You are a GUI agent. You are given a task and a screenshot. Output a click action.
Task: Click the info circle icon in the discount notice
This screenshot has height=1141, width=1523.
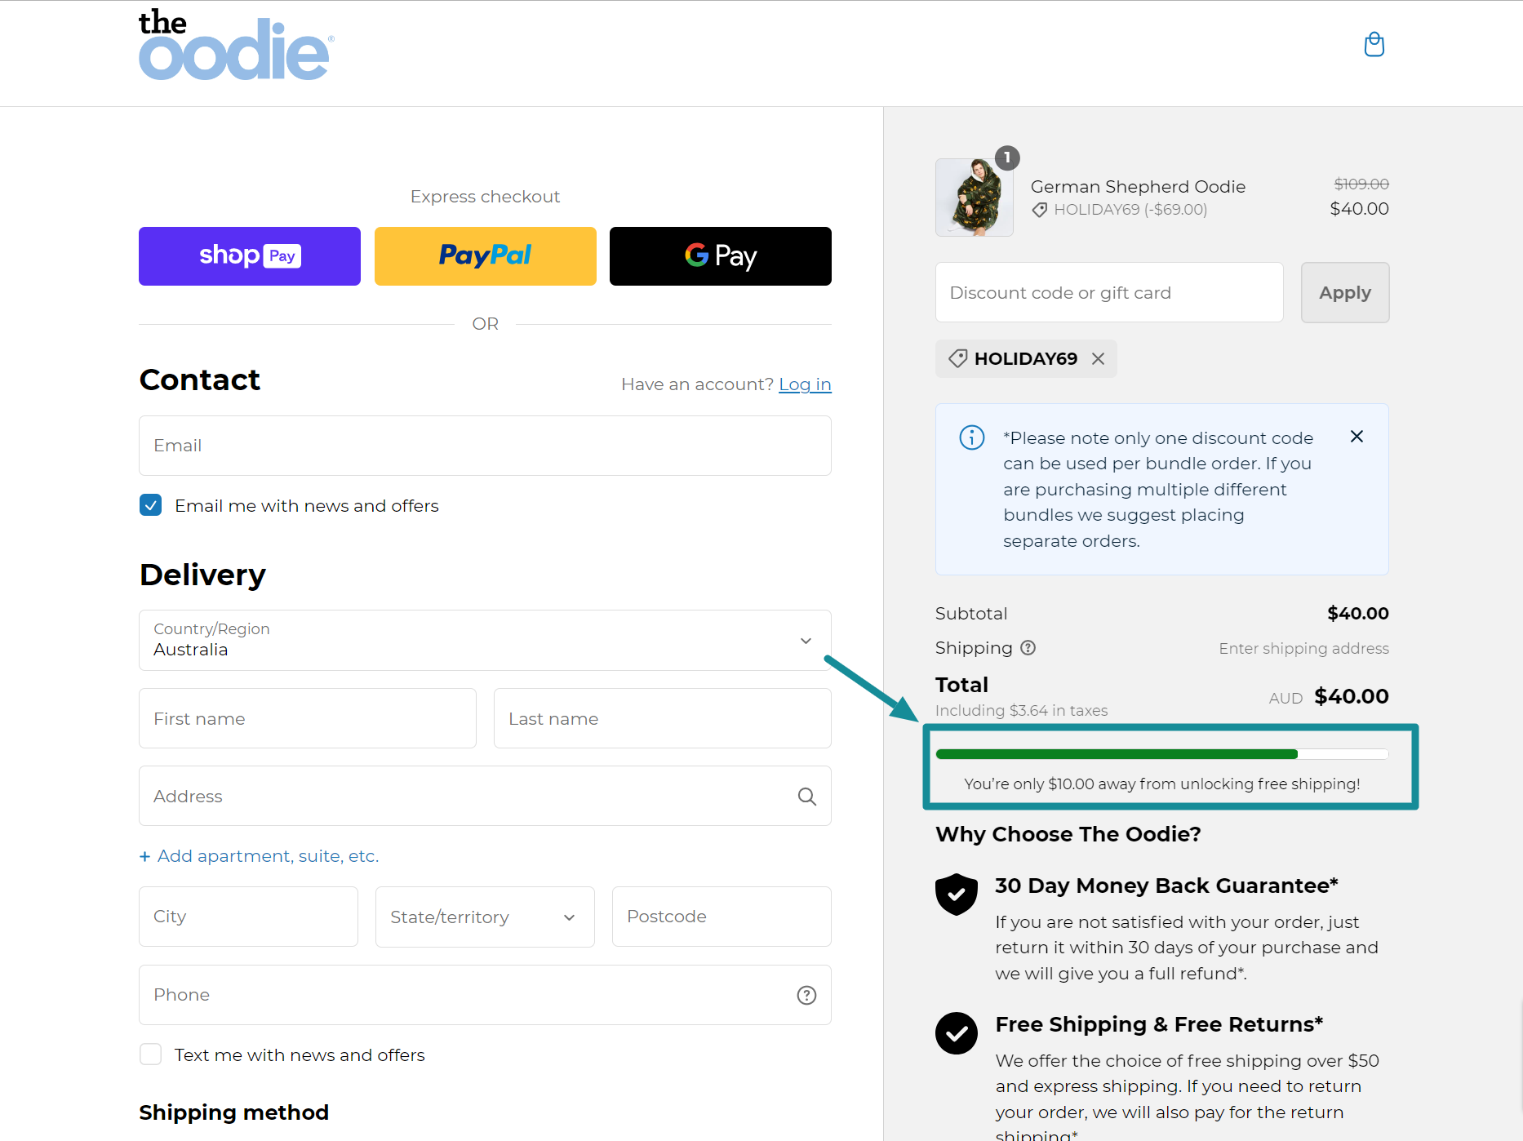pos(971,437)
